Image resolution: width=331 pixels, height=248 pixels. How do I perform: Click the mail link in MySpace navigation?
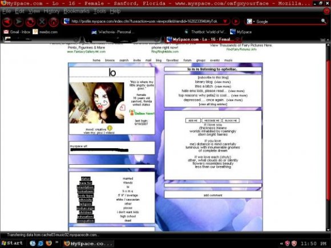(148, 60)
